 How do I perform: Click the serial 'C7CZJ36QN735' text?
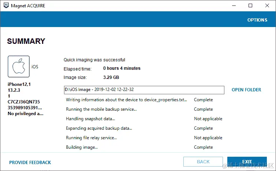click(x=24, y=102)
